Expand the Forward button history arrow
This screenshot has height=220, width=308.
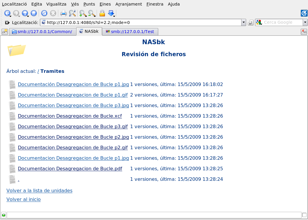coord(19,16)
